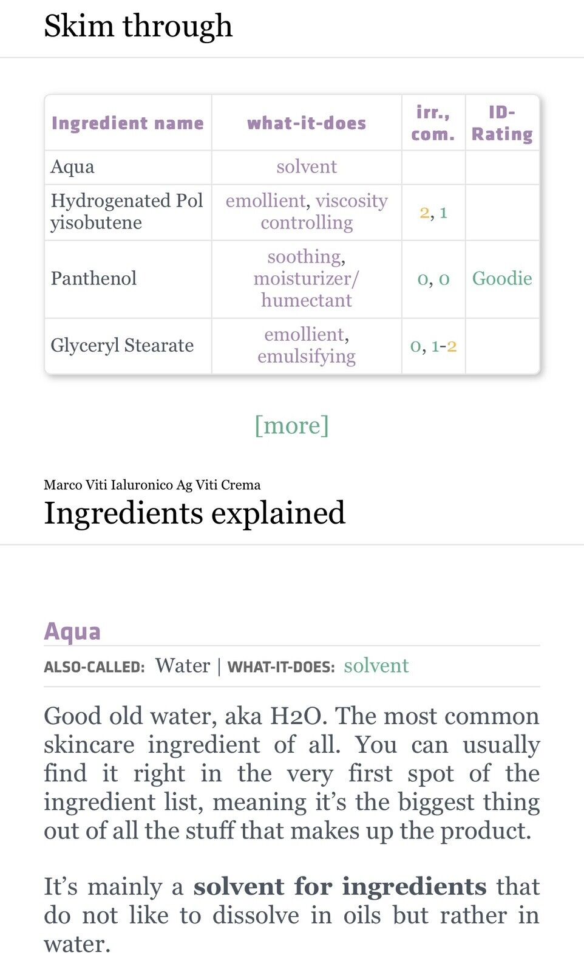
Task: Click the 'Ingredient name' column header
Action: (x=127, y=123)
